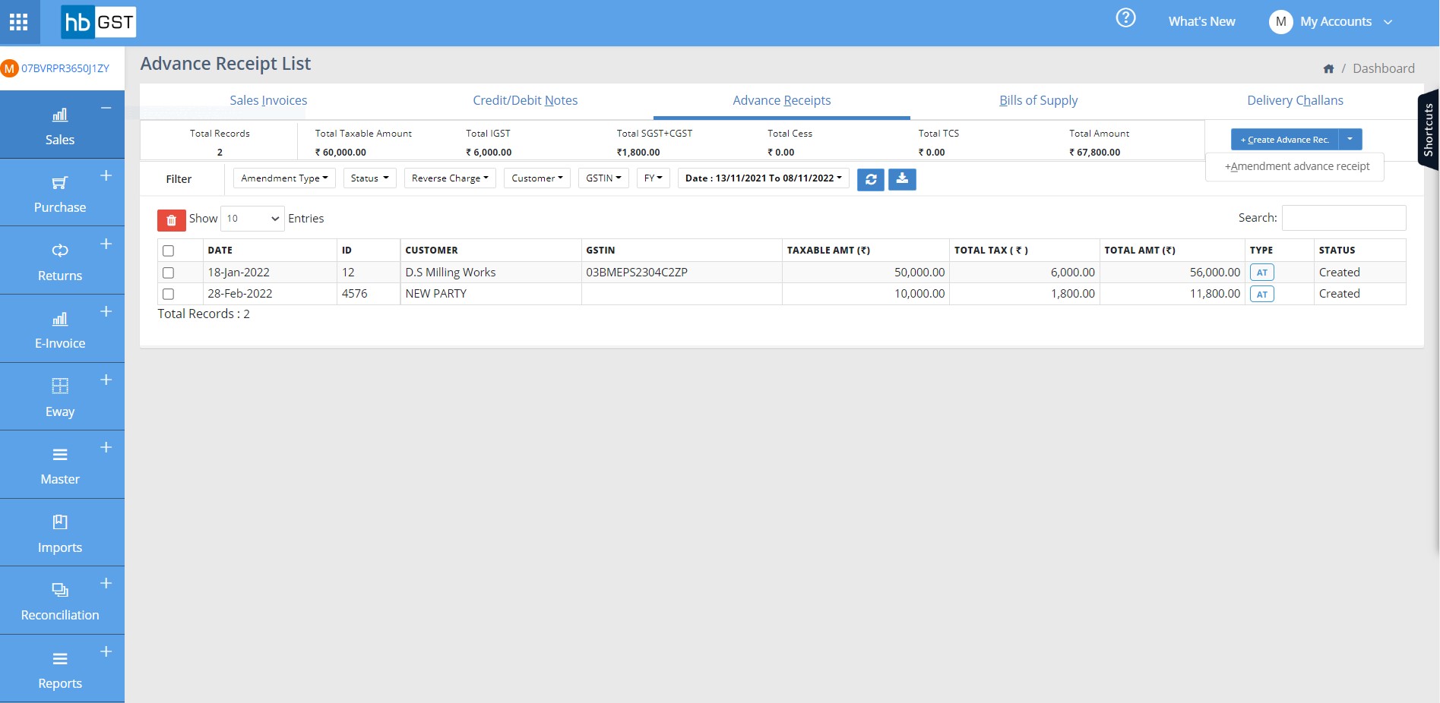
Task: Open the Reports sidebar icon
Action: pyautogui.click(x=60, y=658)
